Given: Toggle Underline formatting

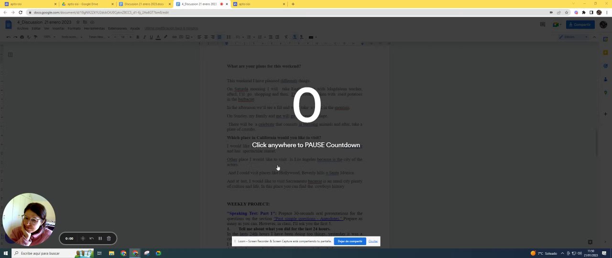Looking at the screenshot, I should pyautogui.click(x=151, y=37).
